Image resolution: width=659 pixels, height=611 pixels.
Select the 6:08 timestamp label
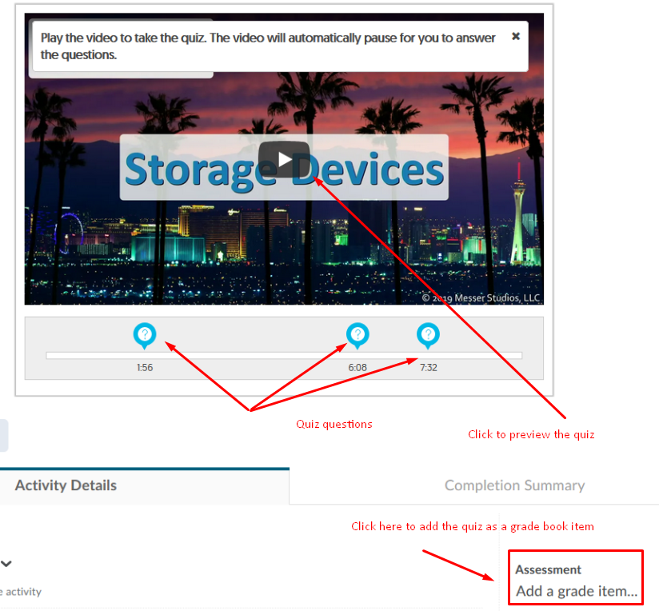coord(357,368)
